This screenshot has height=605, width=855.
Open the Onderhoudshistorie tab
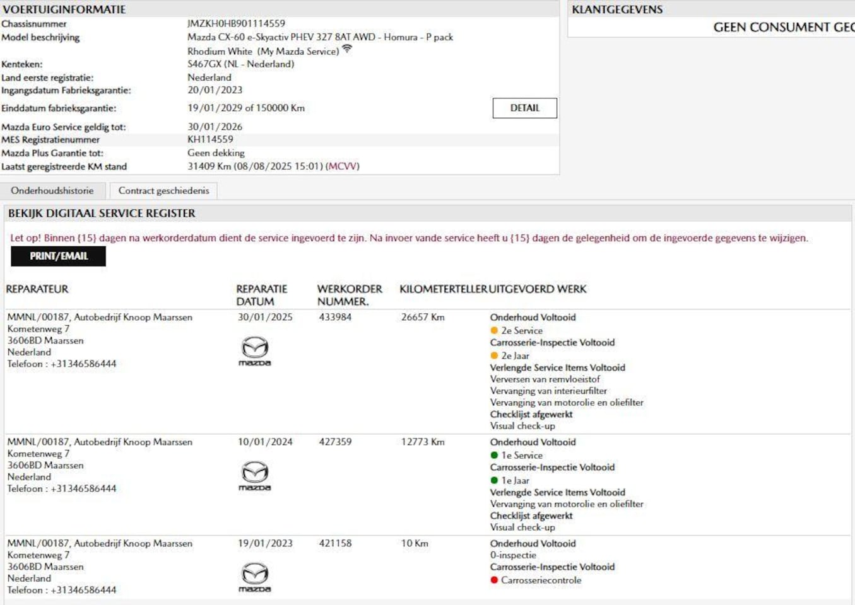[52, 190]
